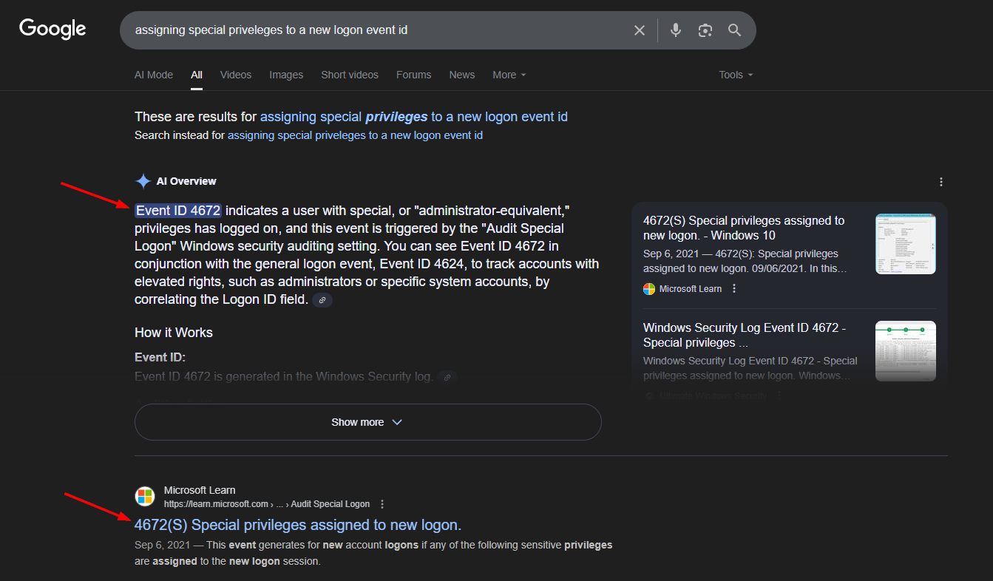Click the magnifying glass search icon
The width and height of the screenshot is (993, 581).
click(734, 30)
